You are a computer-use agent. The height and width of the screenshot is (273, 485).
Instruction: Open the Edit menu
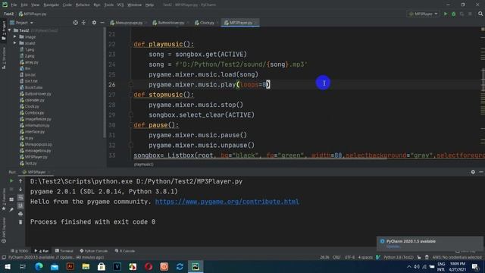(x=24, y=5)
